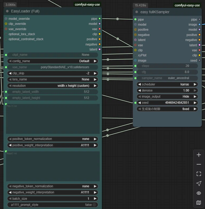The image size is (205, 209).
Task: Open scheduler karras dropdown
Action: [167, 84]
